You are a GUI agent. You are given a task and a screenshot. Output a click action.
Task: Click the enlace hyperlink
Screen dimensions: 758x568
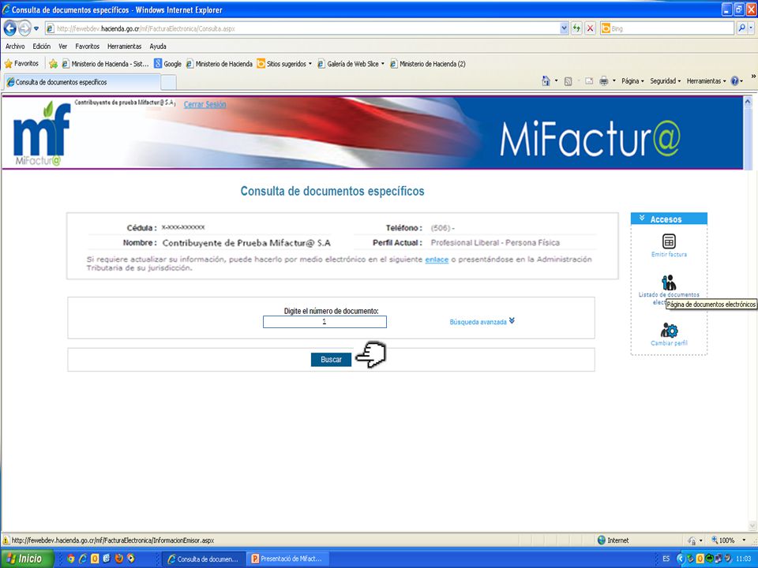pos(437,260)
